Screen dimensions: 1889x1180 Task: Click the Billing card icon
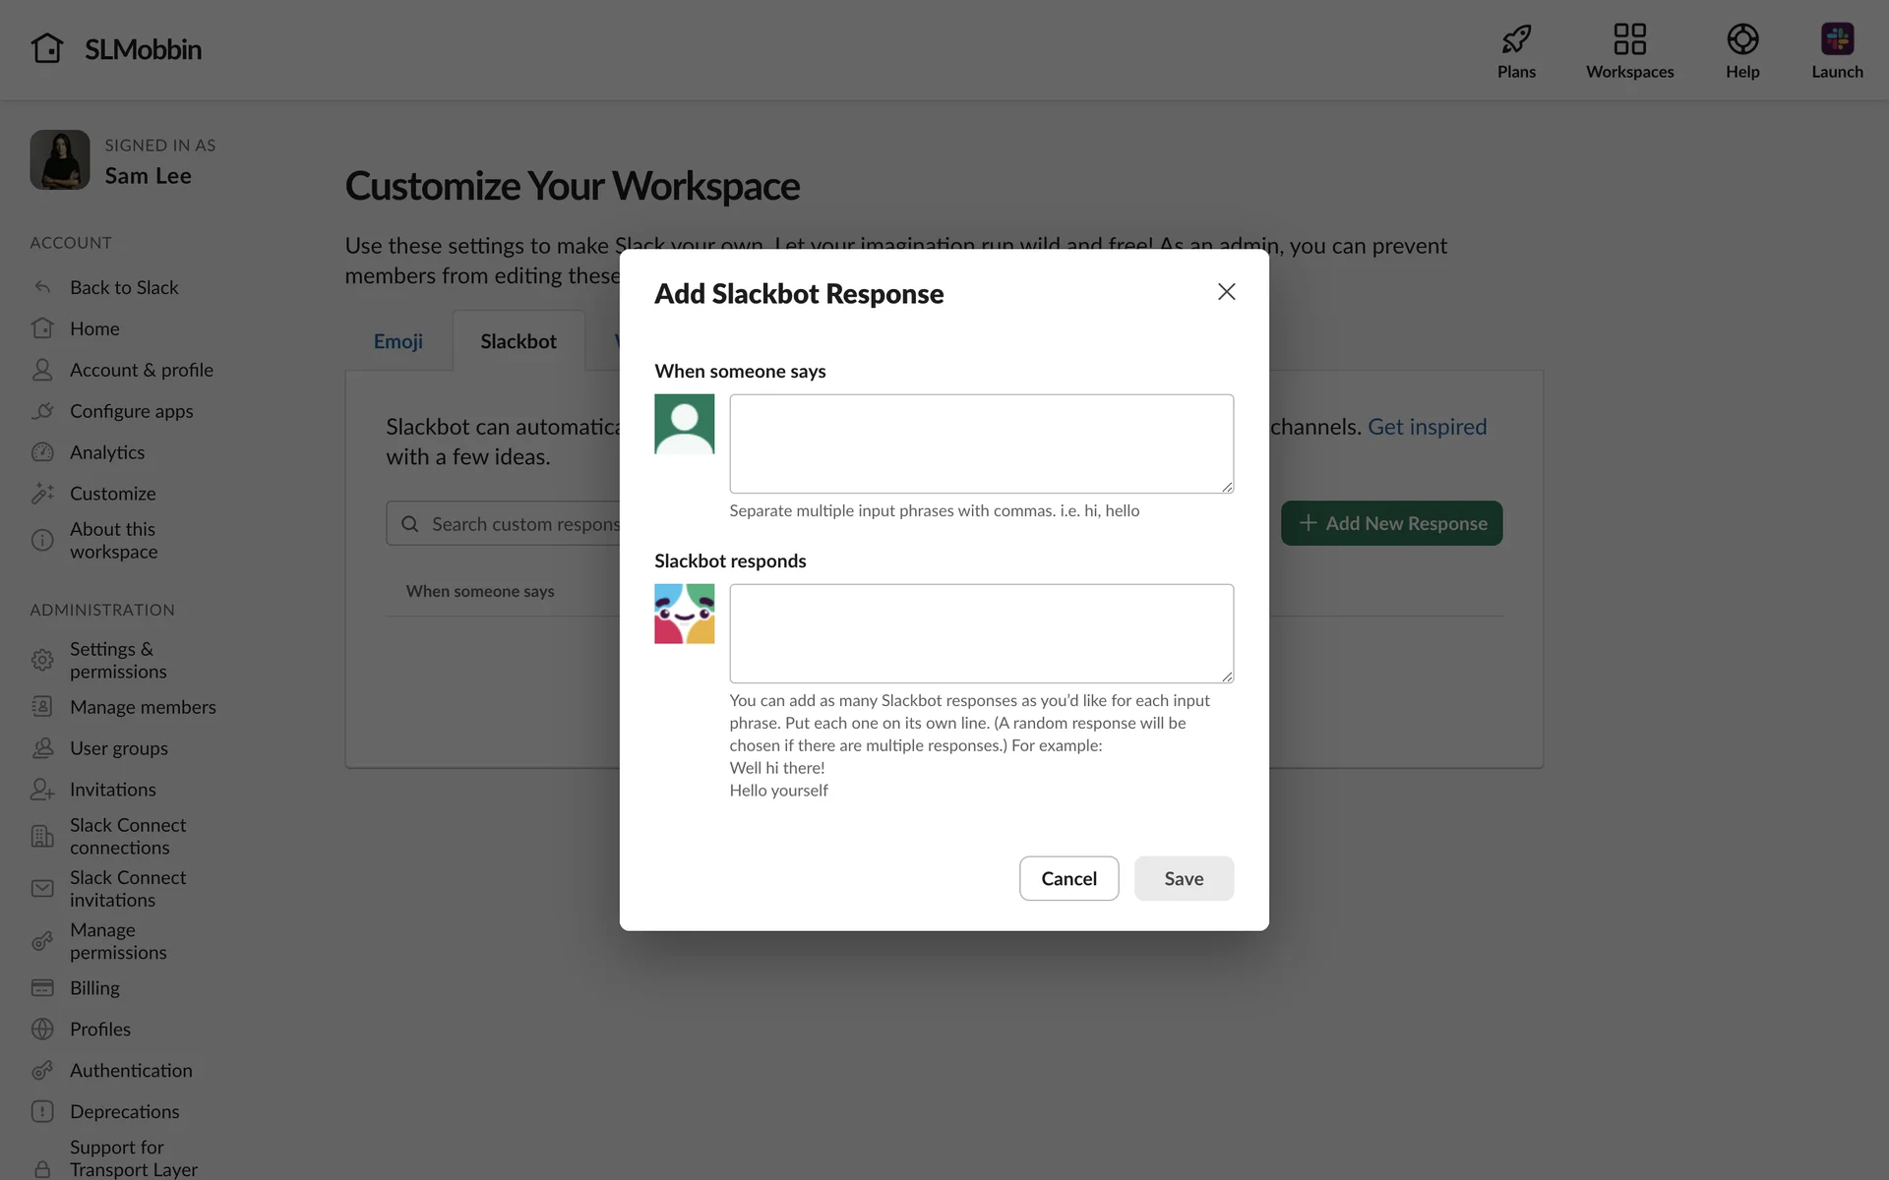tap(42, 987)
